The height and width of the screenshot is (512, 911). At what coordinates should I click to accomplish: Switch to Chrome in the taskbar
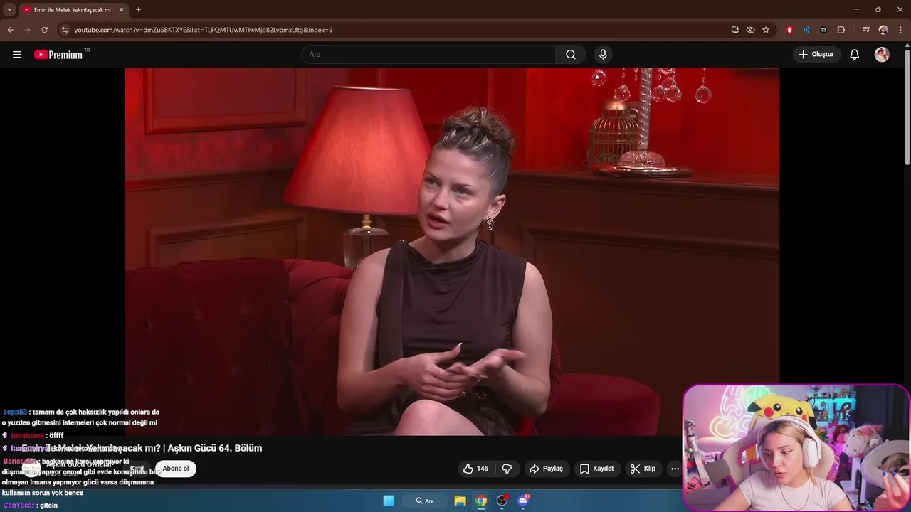click(481, 501)
